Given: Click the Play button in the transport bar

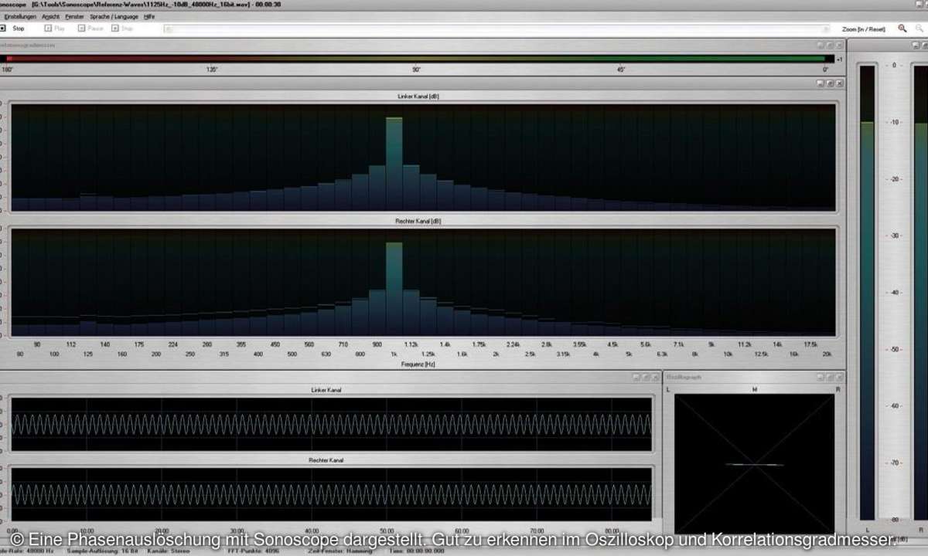Looking at the screenshot, I should (55, 29).
